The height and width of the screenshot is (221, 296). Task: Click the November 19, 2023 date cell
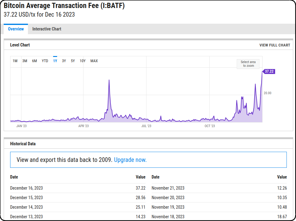tap(168, 207)
